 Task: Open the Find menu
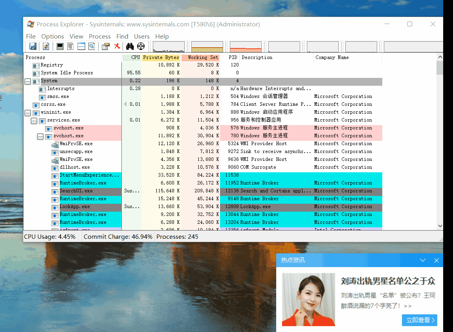point(122,37)
